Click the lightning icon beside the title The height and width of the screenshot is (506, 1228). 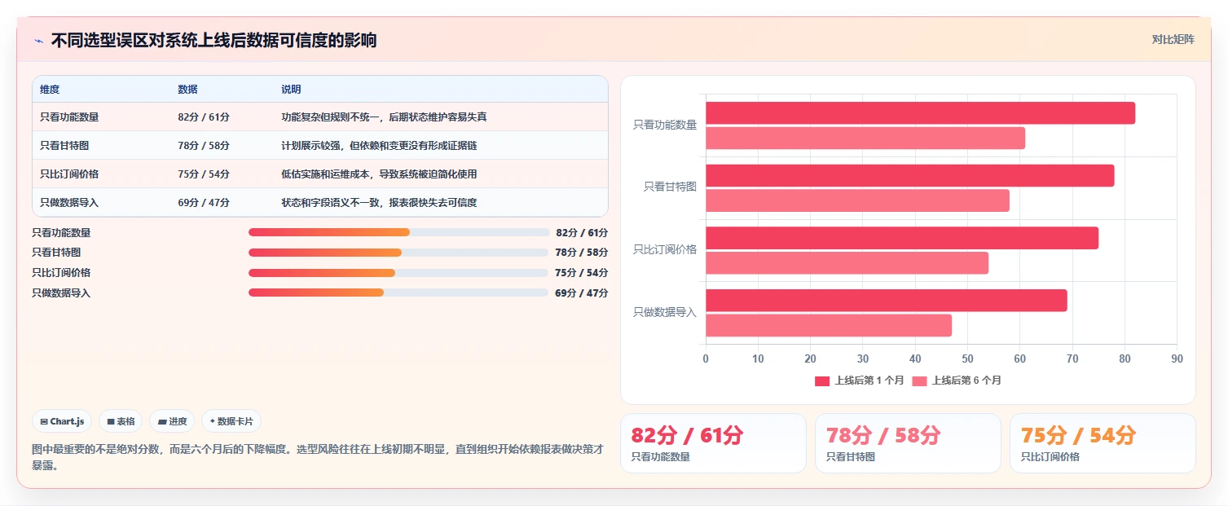[38, 41]
